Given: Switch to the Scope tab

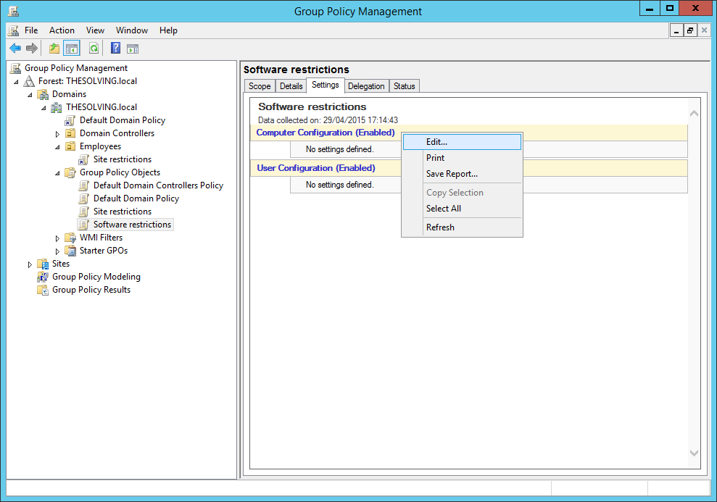Looking at the screenshot, I should (260, 86).
